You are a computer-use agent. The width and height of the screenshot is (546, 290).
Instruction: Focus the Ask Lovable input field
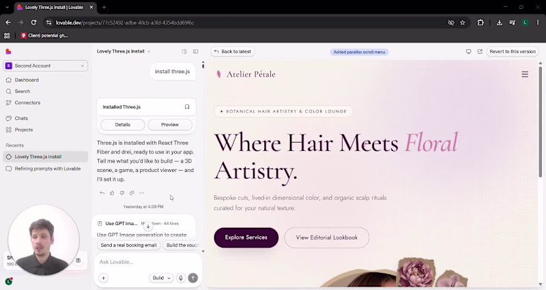pyautogui.click(x=148, y=262)
